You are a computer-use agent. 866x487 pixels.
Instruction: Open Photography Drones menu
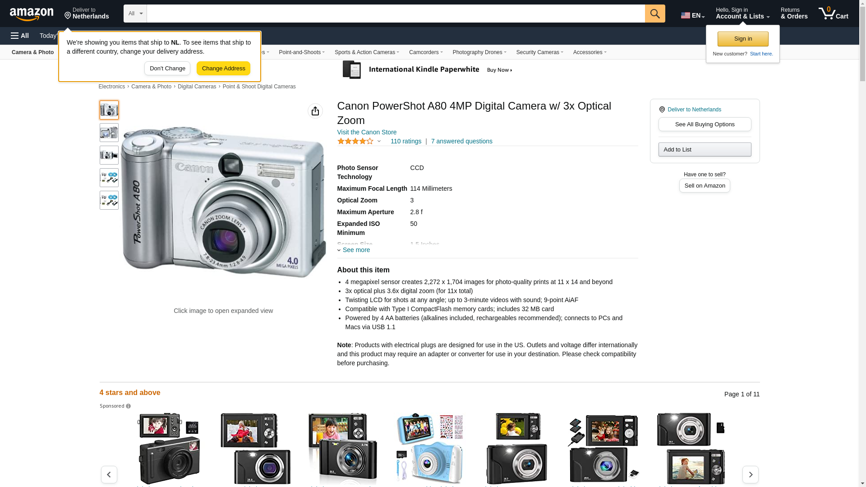pos(479,52)
